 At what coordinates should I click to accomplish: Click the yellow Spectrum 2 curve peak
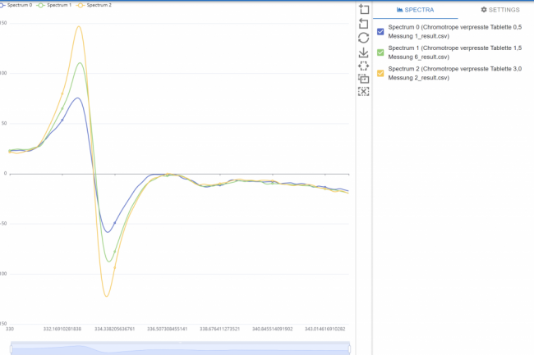79,27
